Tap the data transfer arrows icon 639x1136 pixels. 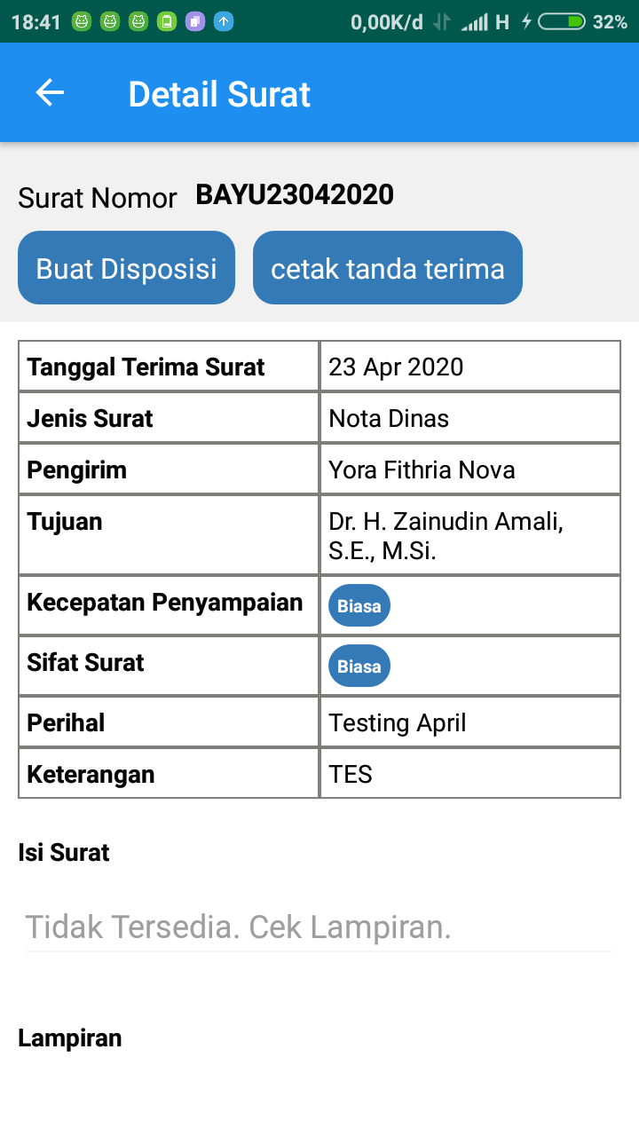pyautogui.click(x=441, y=22)
